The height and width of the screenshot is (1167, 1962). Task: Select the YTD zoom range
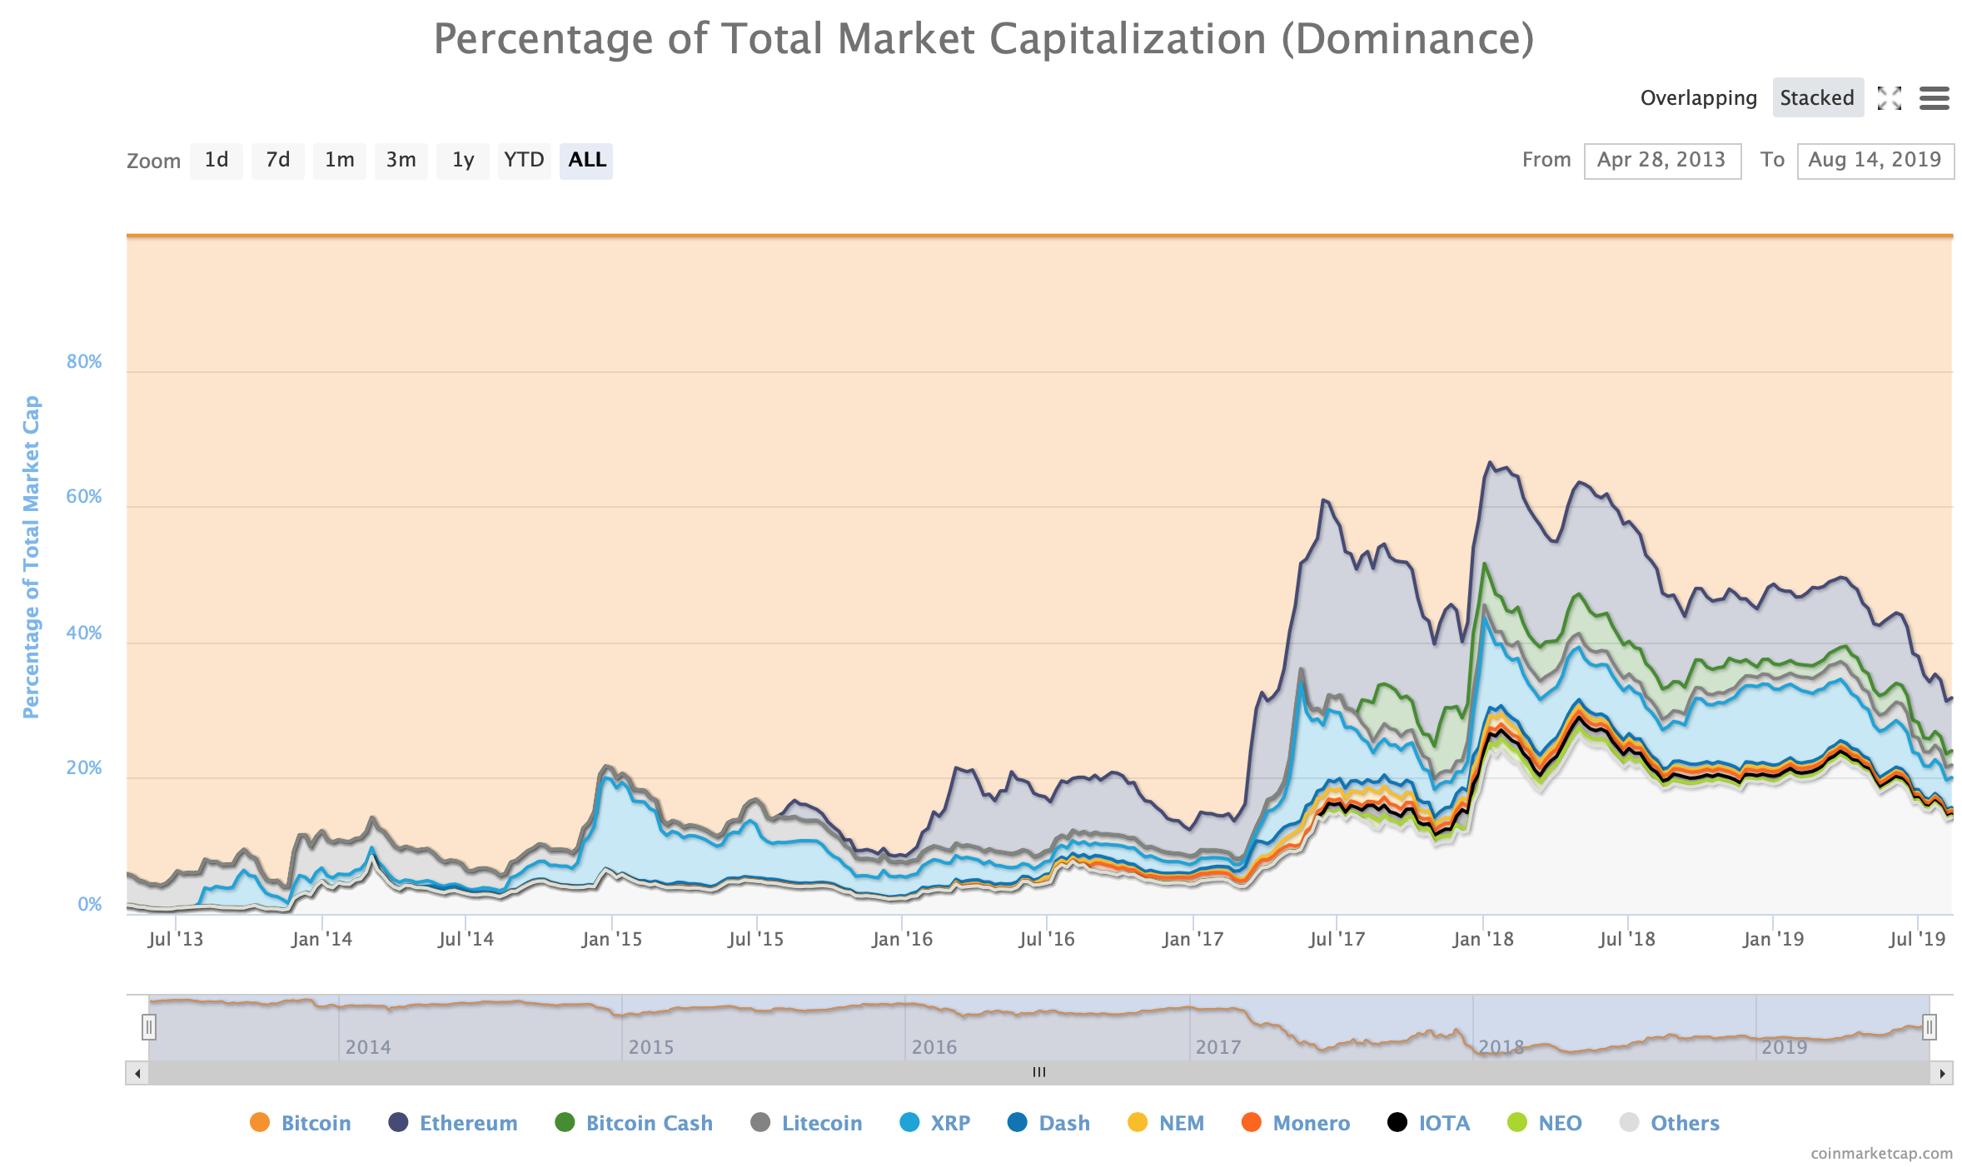tap(524, 160)
